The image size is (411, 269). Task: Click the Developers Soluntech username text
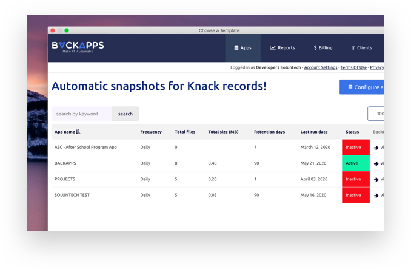click(278, 67)
